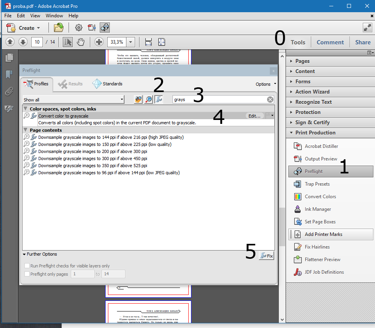Image resolution: width=375 pixels, height=328 pixels.
Task: Tick the Preflight only pages checkbox
Action: click(27, 274)
